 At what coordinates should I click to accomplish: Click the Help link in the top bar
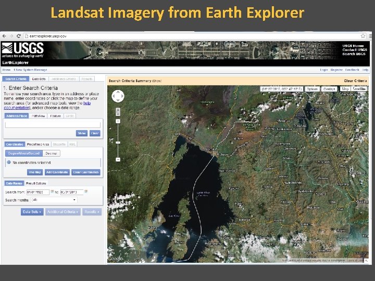tap(365, 70)
